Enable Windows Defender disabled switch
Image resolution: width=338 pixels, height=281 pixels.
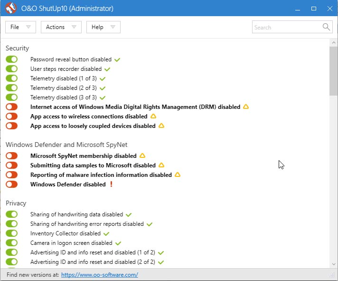click(x=12, y=184)
